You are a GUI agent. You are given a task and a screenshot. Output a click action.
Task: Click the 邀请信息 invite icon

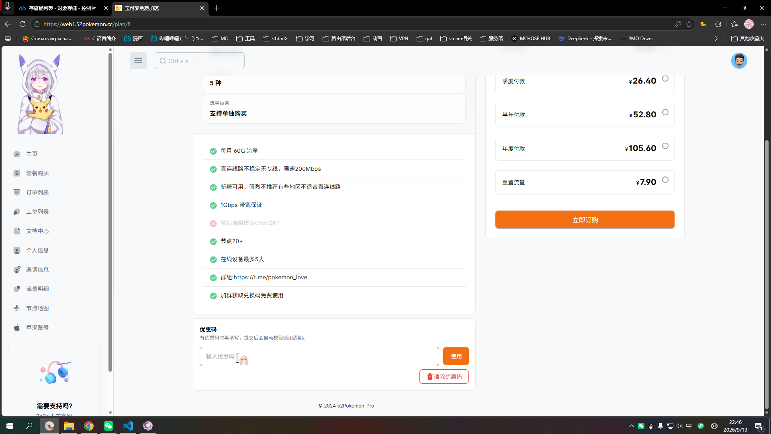(17, 270)
